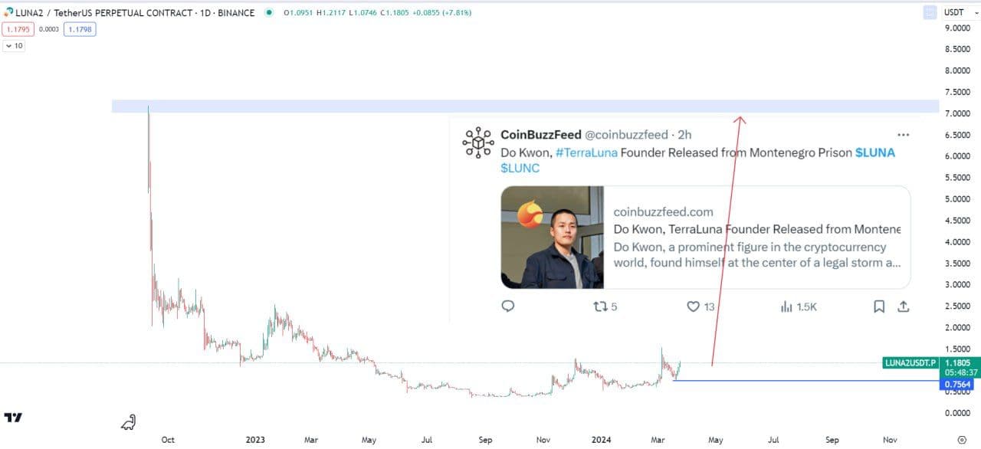Click the LUNA2 symbol logo icon

click(7, 13)
